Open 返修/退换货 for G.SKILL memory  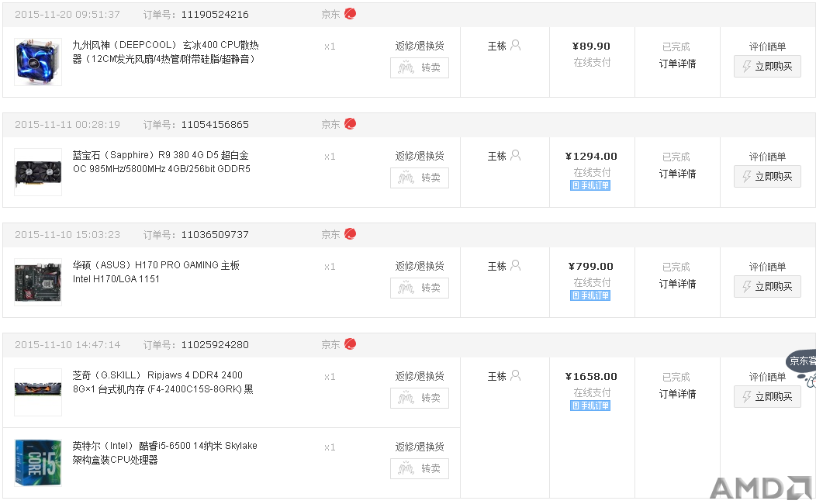coord(420,376)
